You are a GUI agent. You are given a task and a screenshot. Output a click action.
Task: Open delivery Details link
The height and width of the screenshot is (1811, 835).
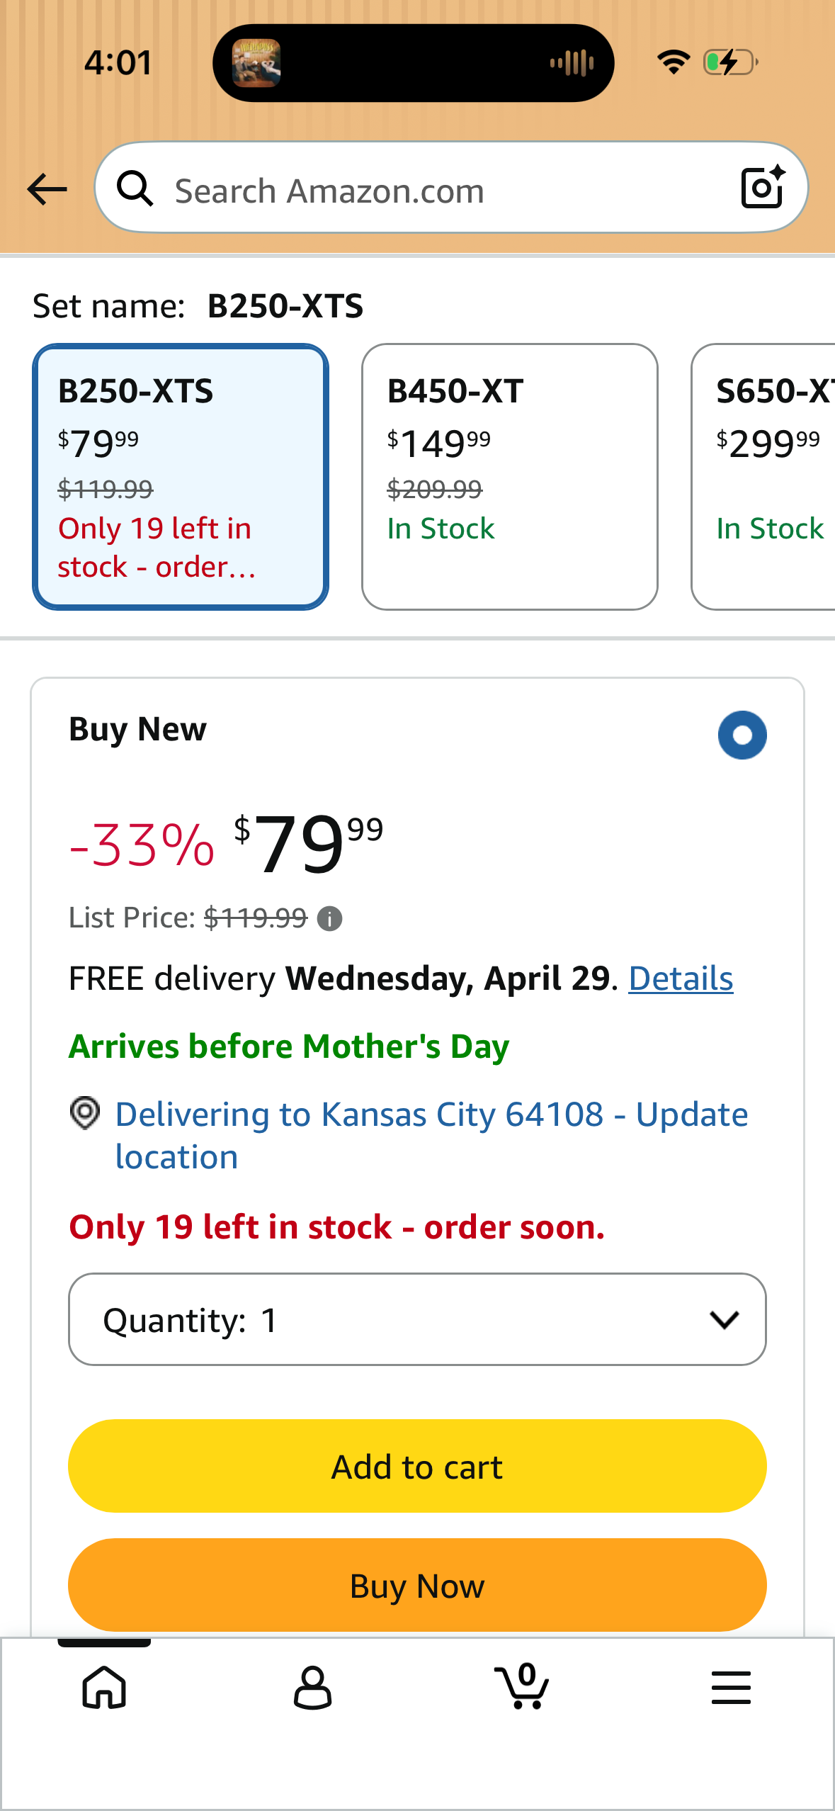681,978
